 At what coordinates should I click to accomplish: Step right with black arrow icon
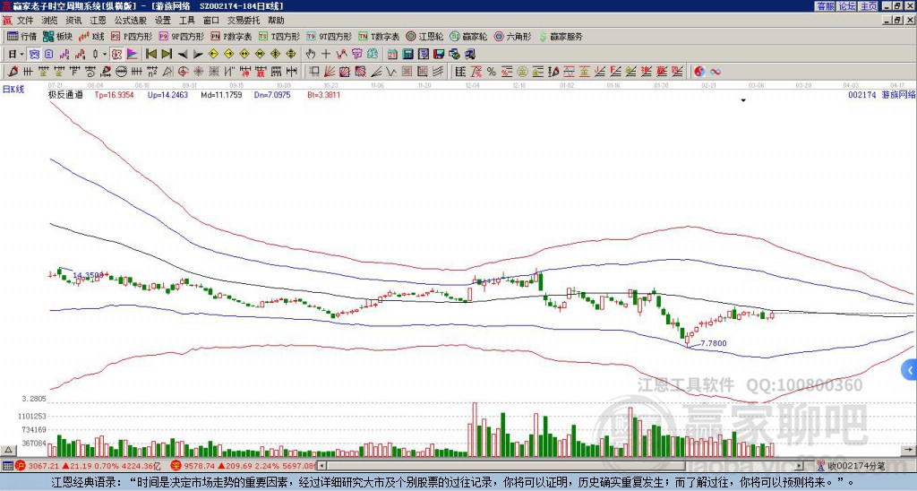pos(198,55)
